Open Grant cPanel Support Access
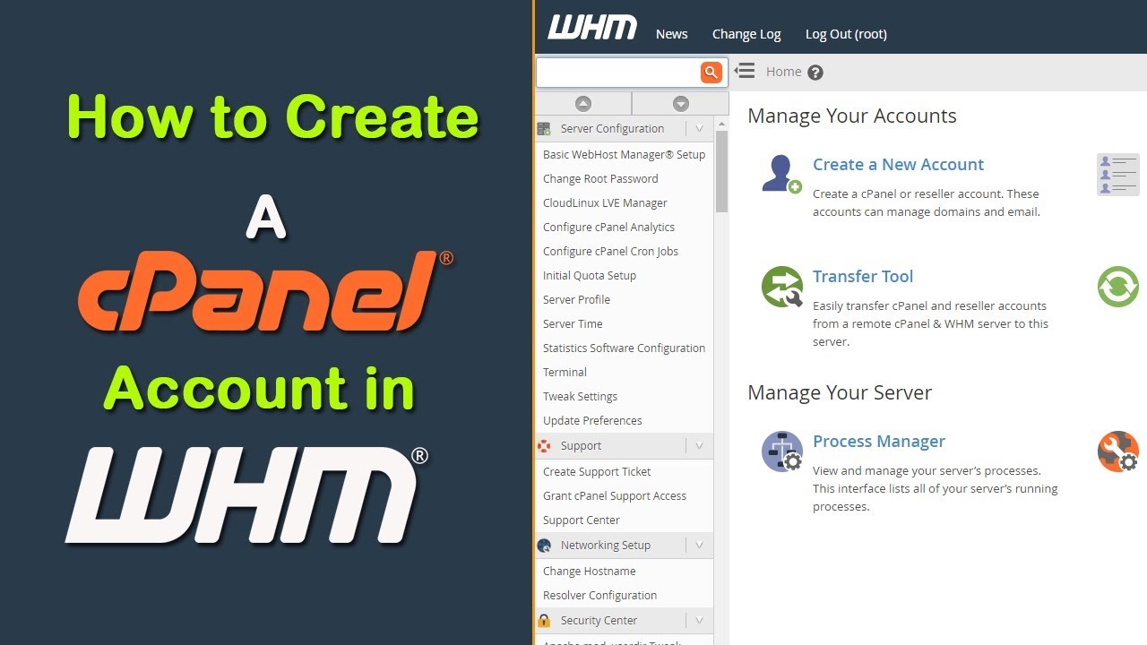Image resolution: width=1147 pixels, height=645 pixels. coord(615,496)
